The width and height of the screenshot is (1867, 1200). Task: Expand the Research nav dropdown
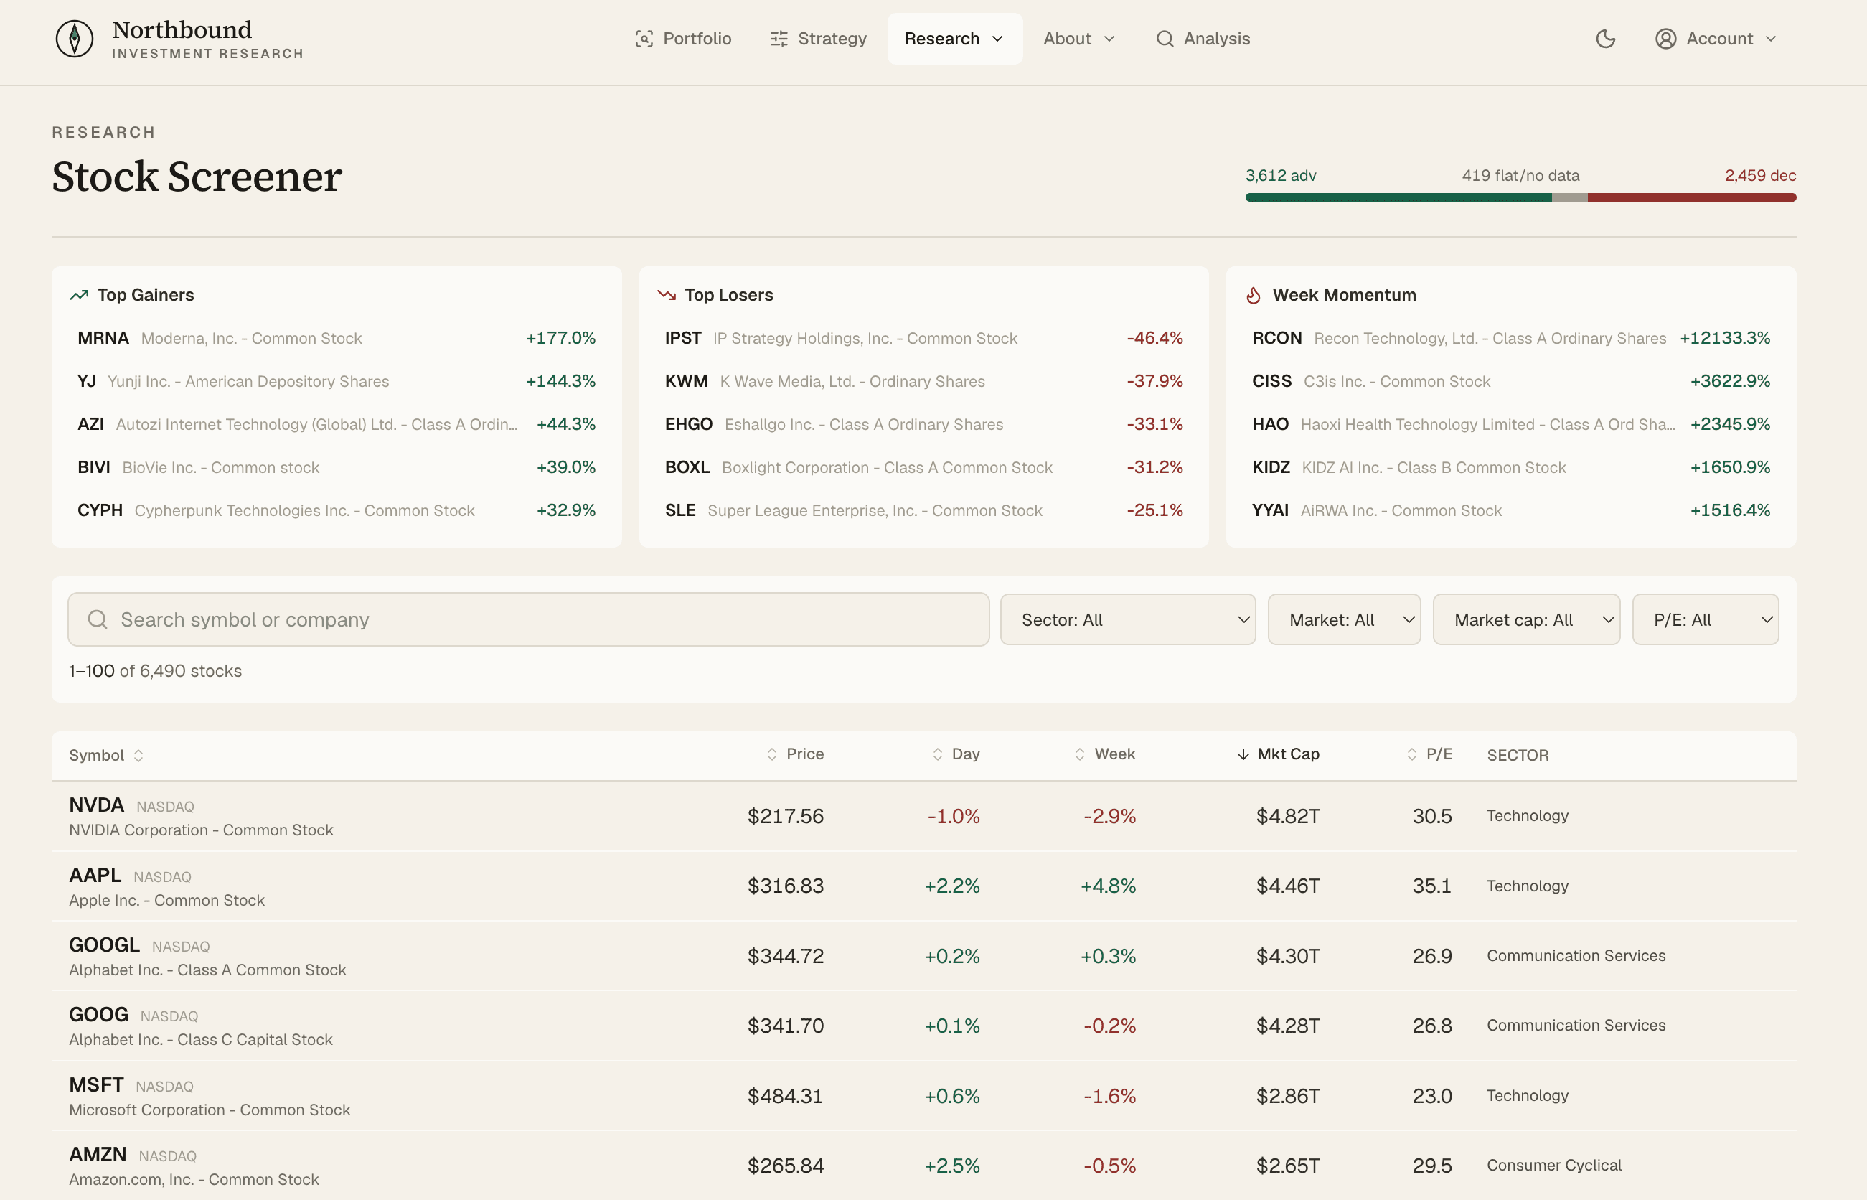pyautogui.click(x=954, y=39)
